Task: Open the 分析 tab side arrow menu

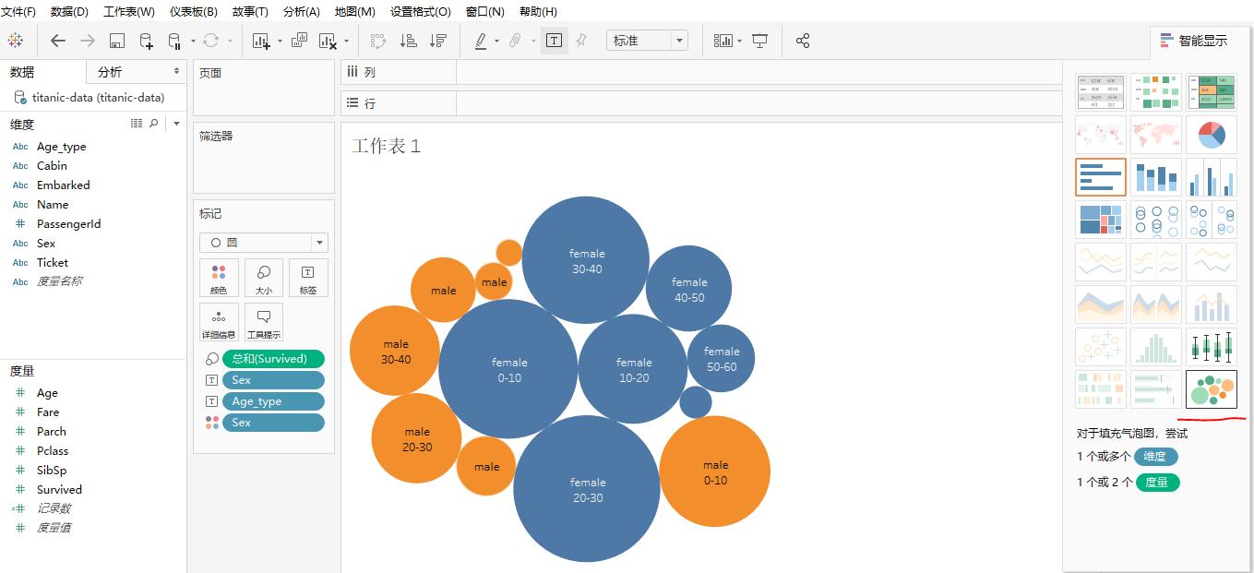Action: click(176, 71)
